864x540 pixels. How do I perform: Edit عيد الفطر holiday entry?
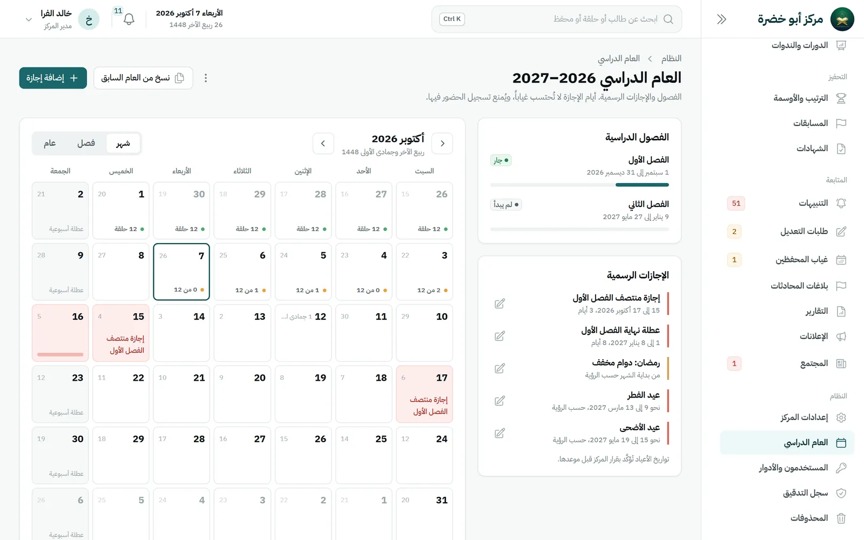tap(500, 401)
